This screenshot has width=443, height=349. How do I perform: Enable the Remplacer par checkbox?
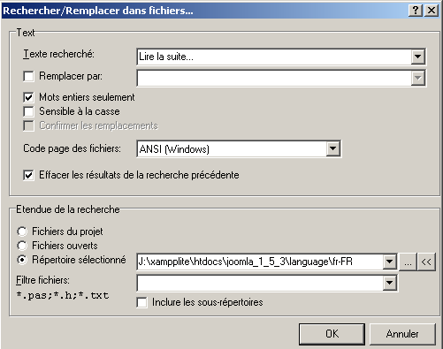click(x=28, y=76)
